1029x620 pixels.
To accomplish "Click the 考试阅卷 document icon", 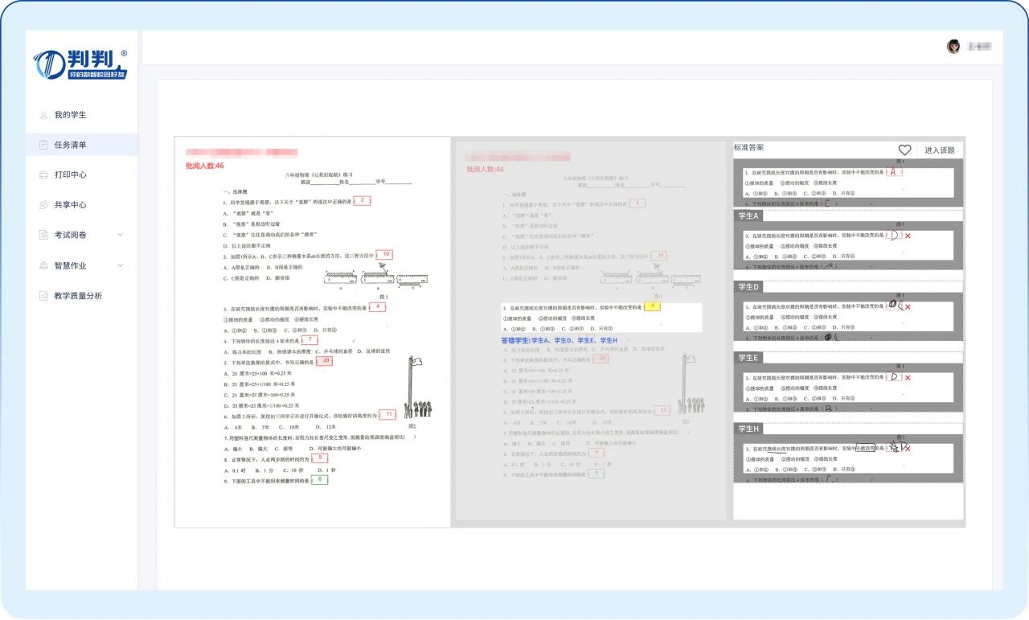I will [43, 235].
